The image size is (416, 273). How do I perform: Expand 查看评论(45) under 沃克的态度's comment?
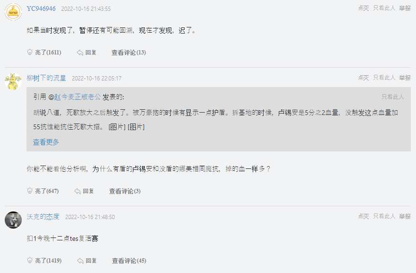(x=129, y=261)
